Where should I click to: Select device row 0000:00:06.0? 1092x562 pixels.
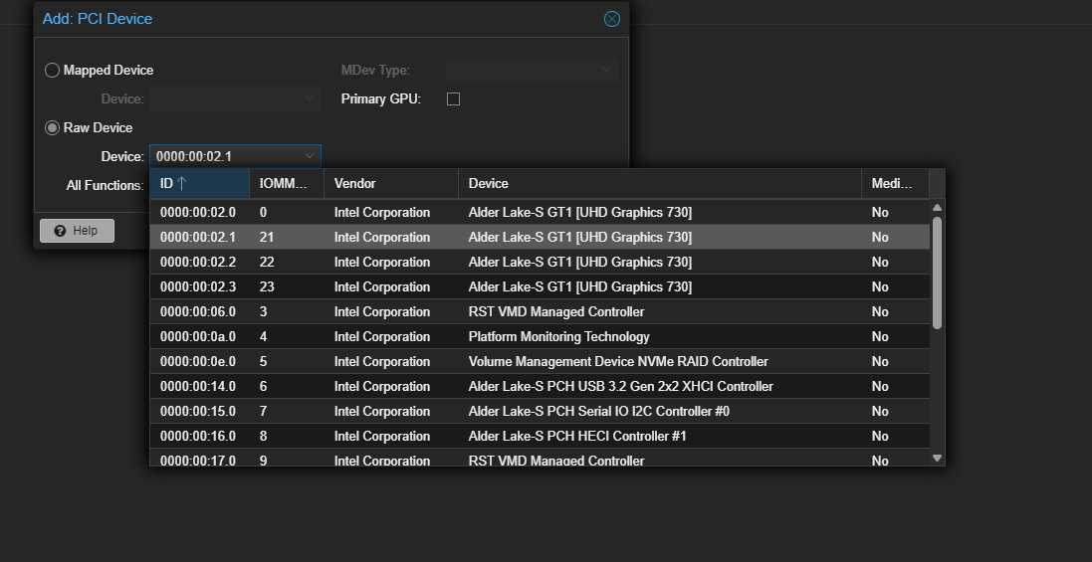click(x=540, y=311)
